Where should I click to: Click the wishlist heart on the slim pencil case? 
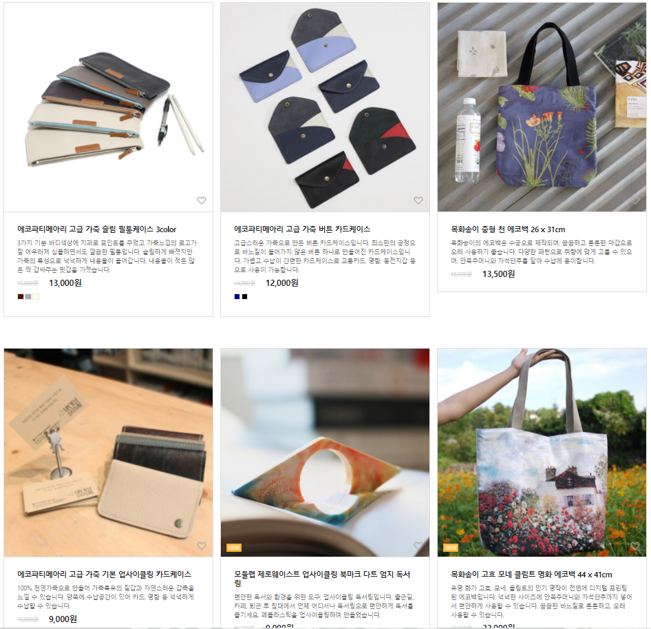pos(202,200)
